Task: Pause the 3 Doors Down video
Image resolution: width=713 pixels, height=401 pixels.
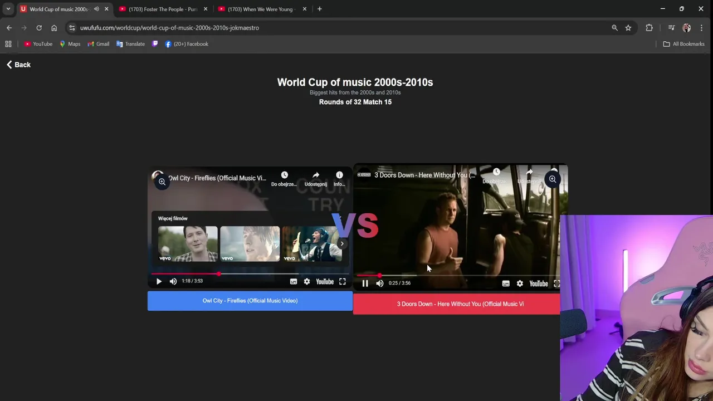Action: click(365, 283)
